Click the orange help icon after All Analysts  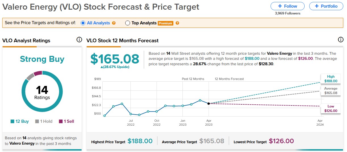pos(114,23)
